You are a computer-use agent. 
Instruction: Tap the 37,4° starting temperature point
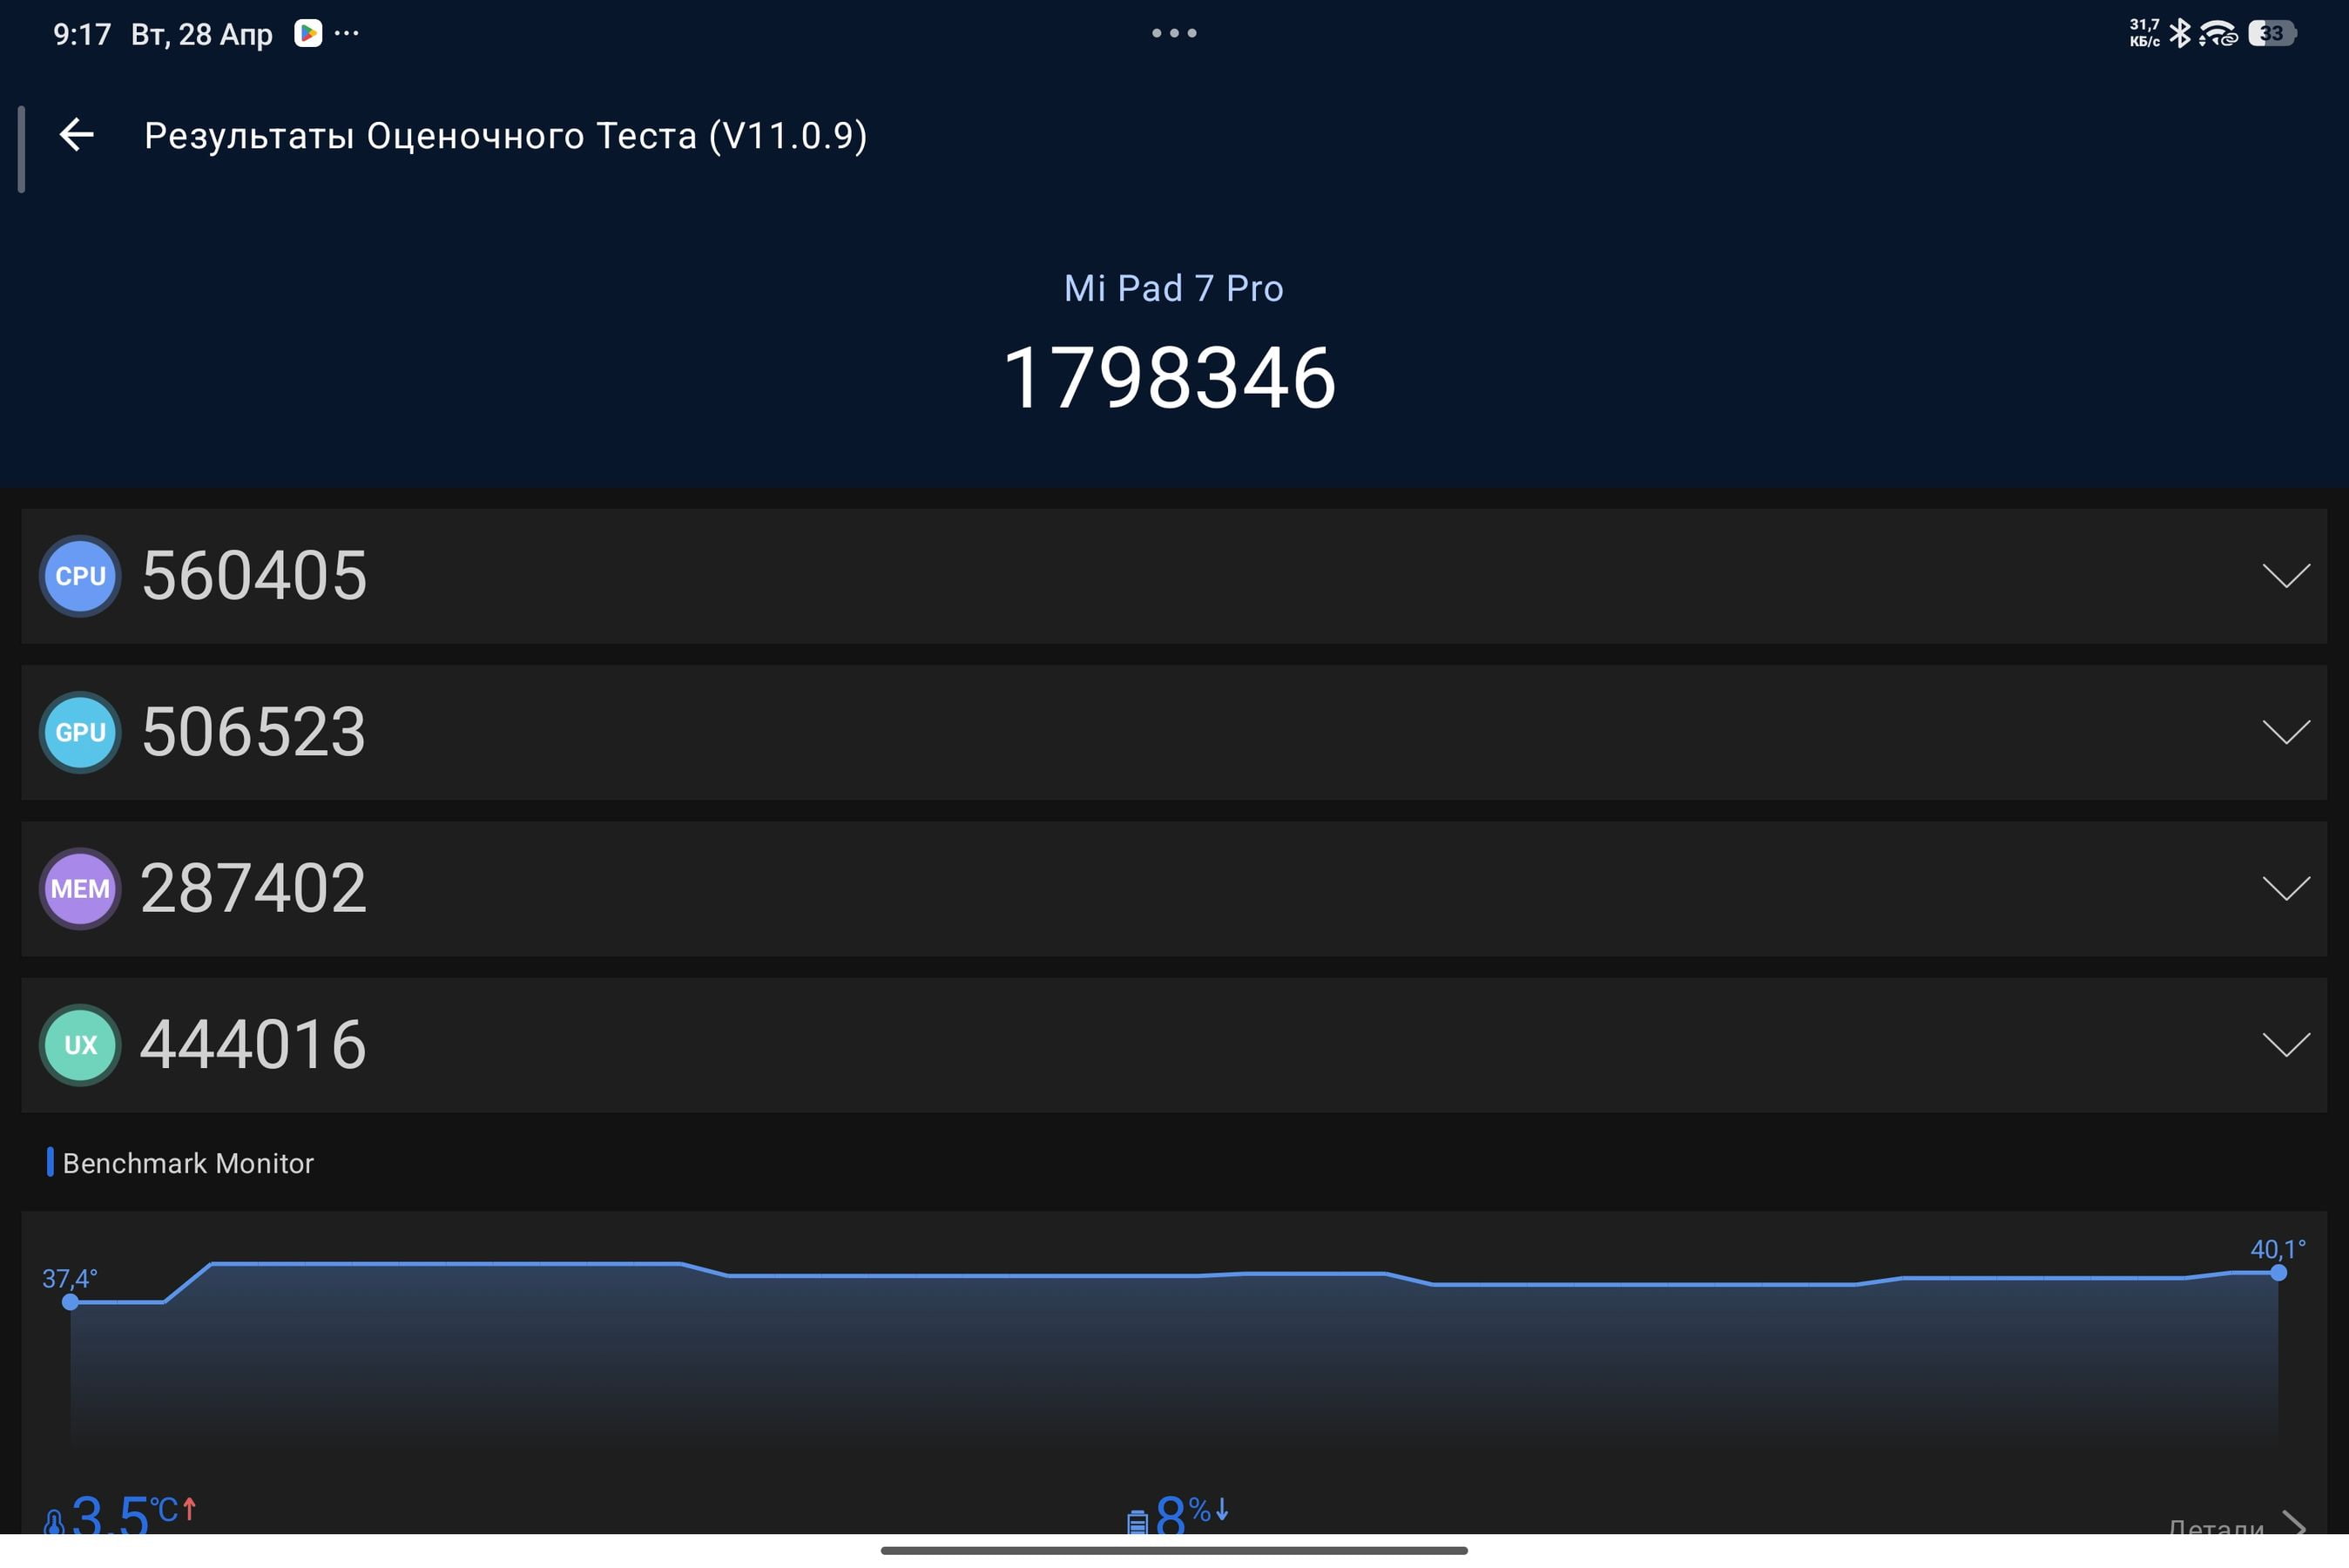click(70, 1302)
